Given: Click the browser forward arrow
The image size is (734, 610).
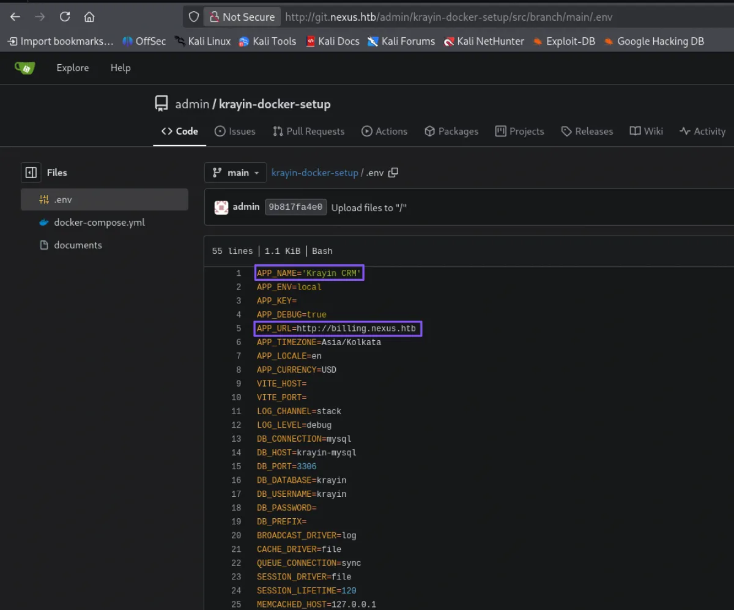Looking at the screenshot, I should [x=40, y=17].
